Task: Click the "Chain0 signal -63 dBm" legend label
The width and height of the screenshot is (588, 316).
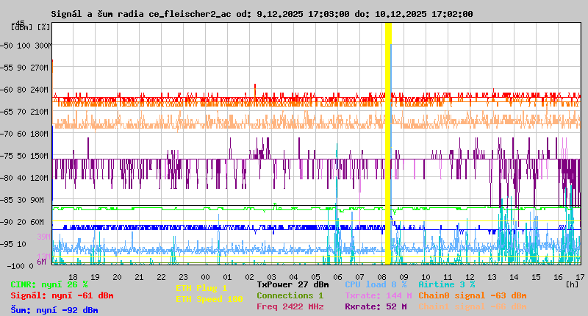Action: 473,295
